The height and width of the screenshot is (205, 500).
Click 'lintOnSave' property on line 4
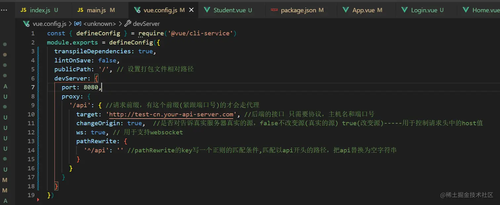[x=73, y=60]
